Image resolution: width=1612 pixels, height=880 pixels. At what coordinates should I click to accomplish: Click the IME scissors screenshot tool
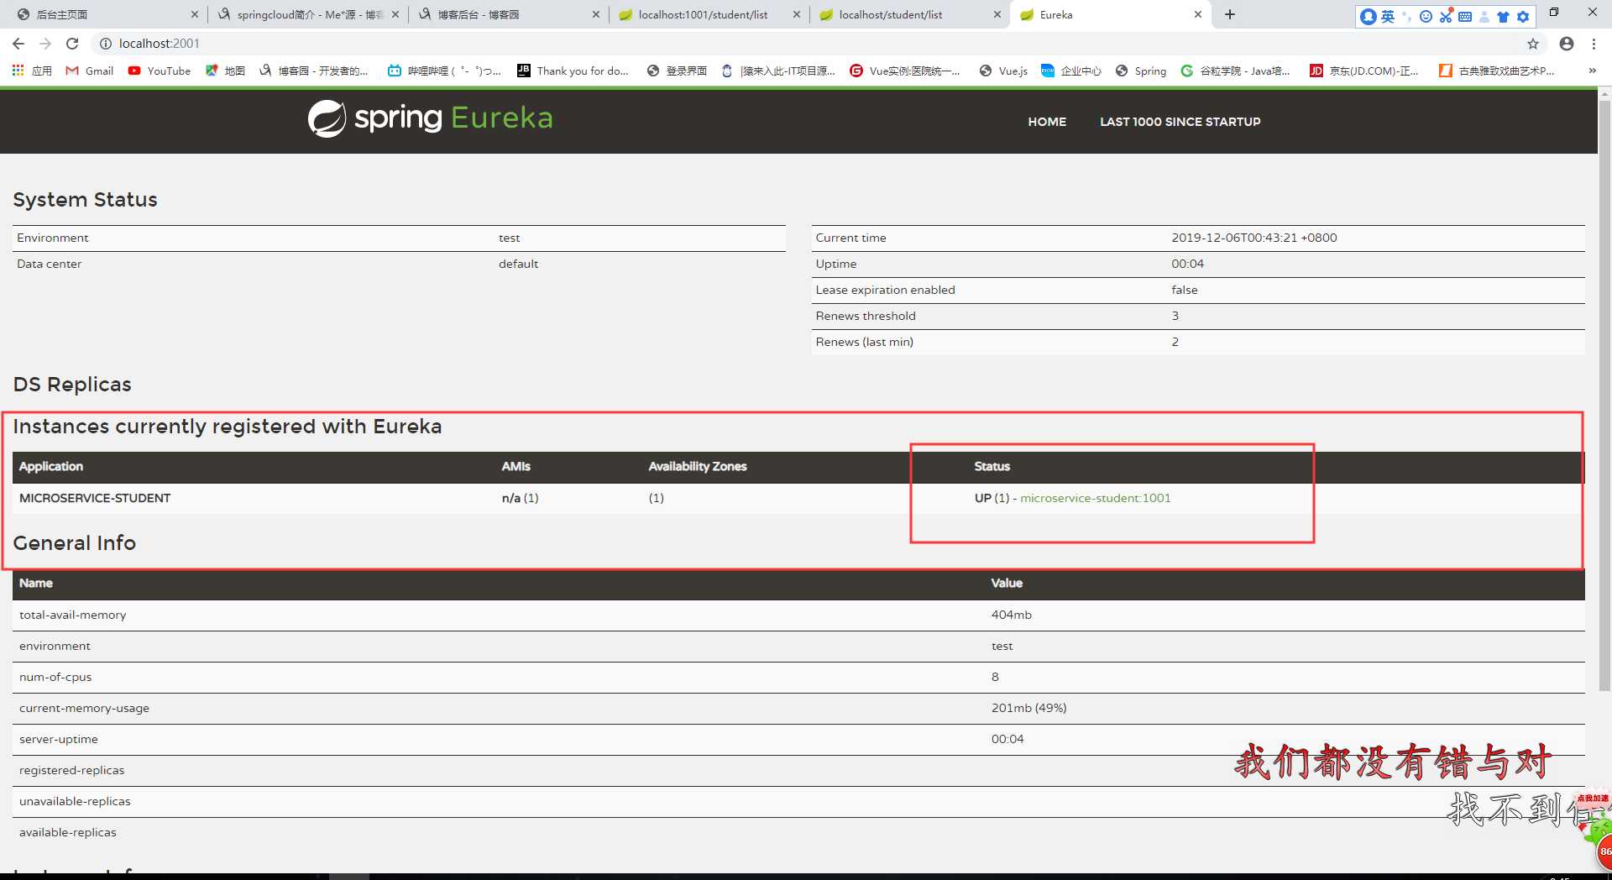pyautogui.click(x=1446, y=16)
